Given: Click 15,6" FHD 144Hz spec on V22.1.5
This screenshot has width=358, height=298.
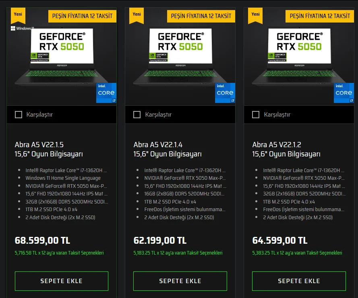Looking at the screenshot, I should tap(66, 194).
